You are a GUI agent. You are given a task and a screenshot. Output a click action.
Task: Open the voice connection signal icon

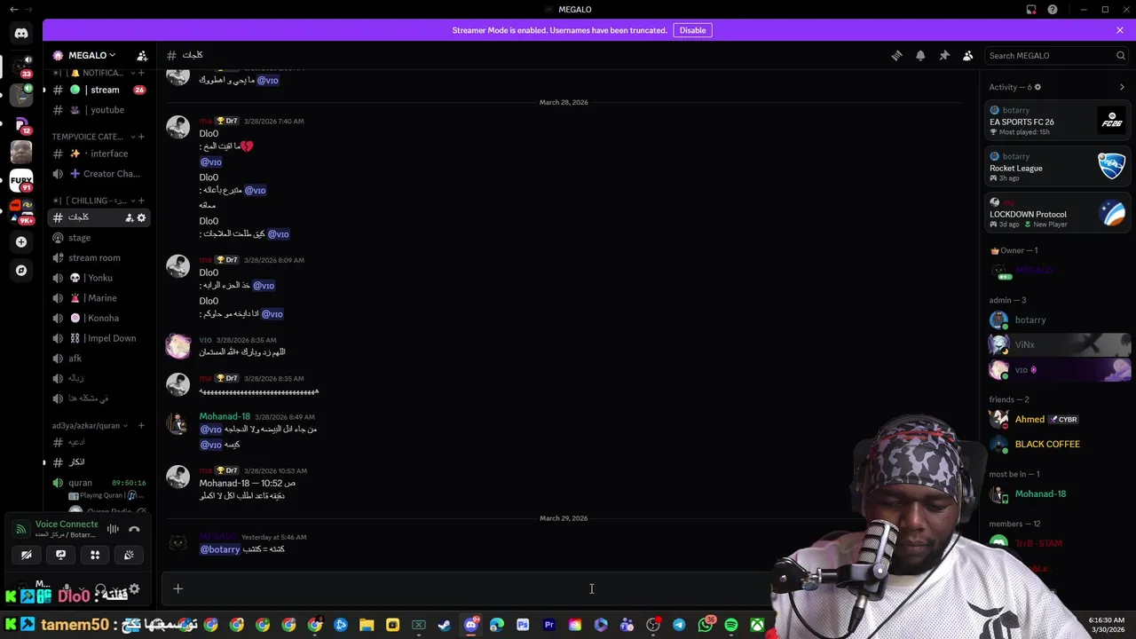click(20, 529)
